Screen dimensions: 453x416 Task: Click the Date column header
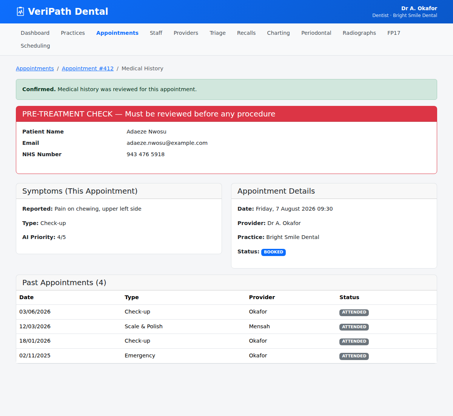coord(26,297)
